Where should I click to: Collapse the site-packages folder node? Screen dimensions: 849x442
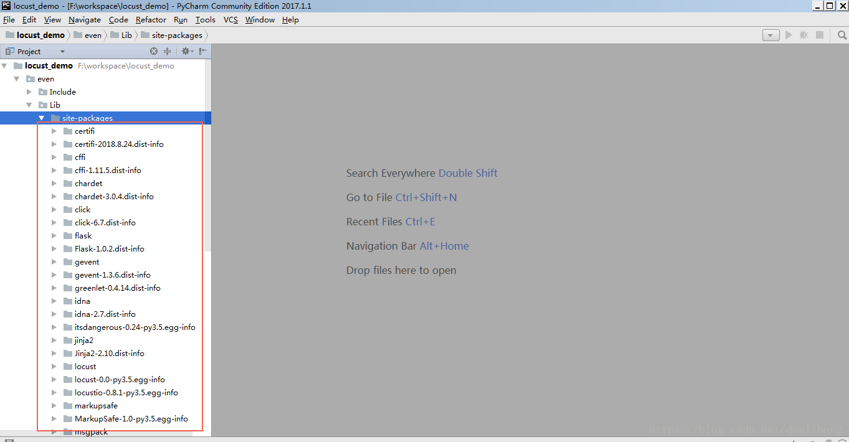42,118
